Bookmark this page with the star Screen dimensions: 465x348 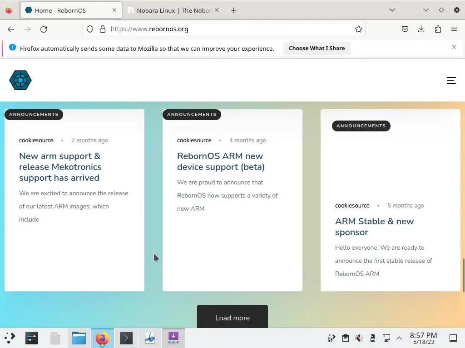[x=359, y=29]
